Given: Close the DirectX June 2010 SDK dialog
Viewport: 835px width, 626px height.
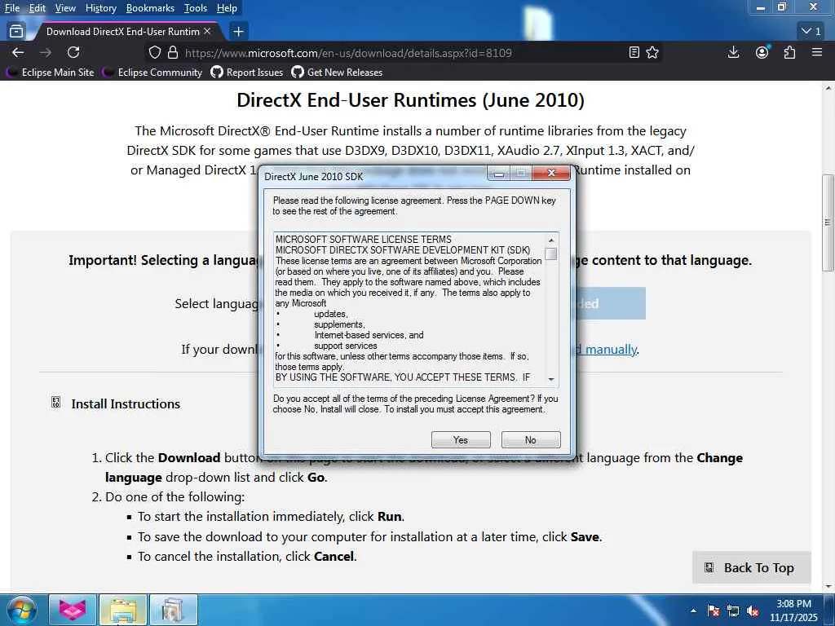Looking at the screenshot, I should point(552,173).
